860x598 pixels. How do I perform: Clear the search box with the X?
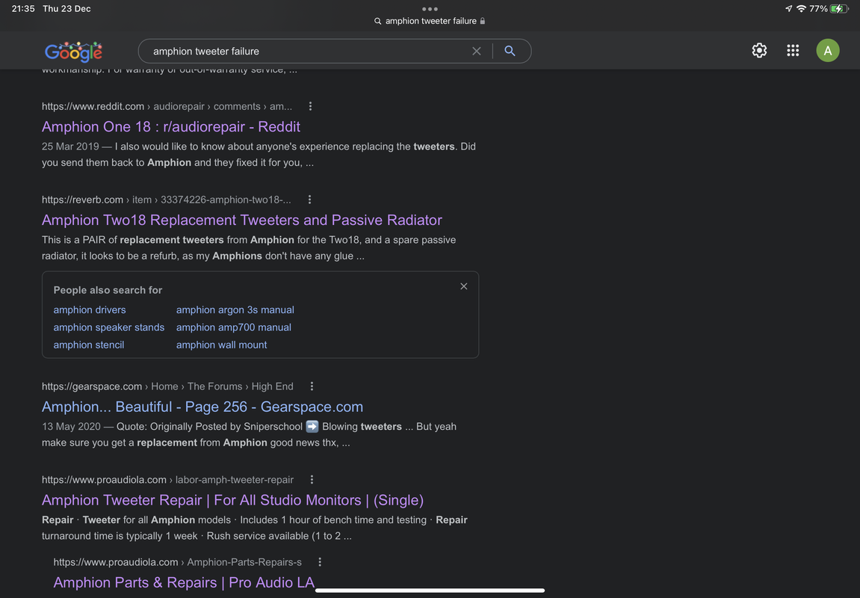tap(477, 51)
